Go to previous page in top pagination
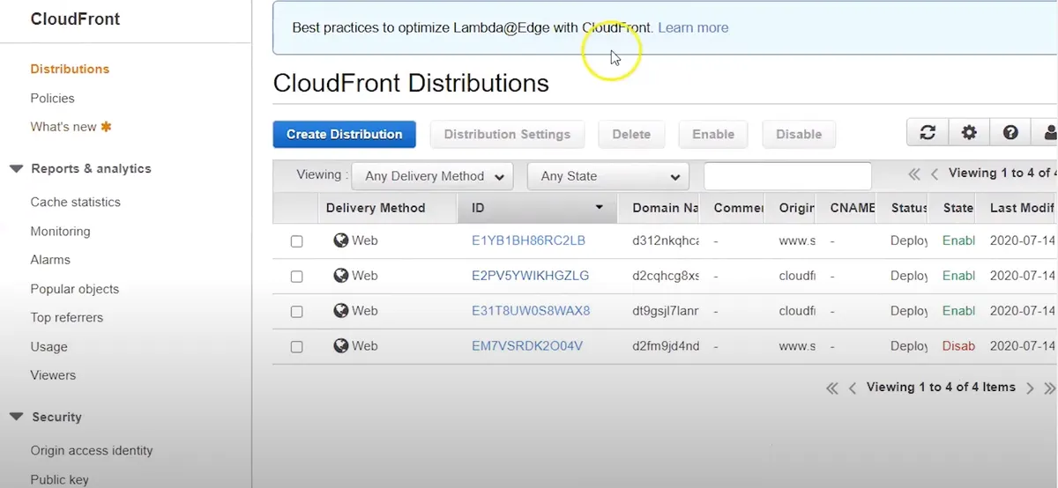 (935, 174)
